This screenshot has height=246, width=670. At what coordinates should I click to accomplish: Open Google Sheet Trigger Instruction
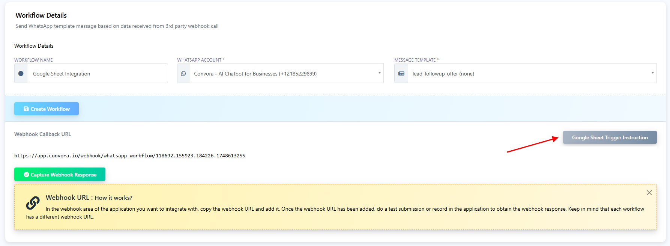(610, 137)
